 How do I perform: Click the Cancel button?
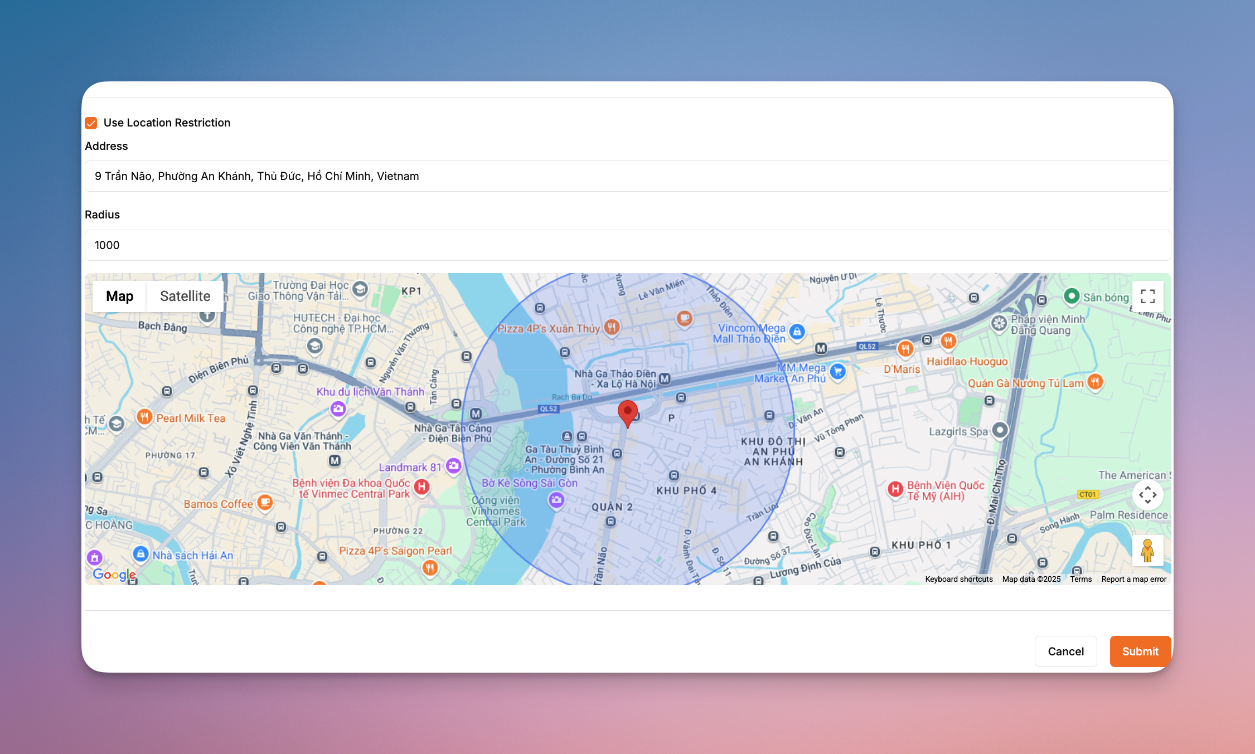coord(1065,651)
